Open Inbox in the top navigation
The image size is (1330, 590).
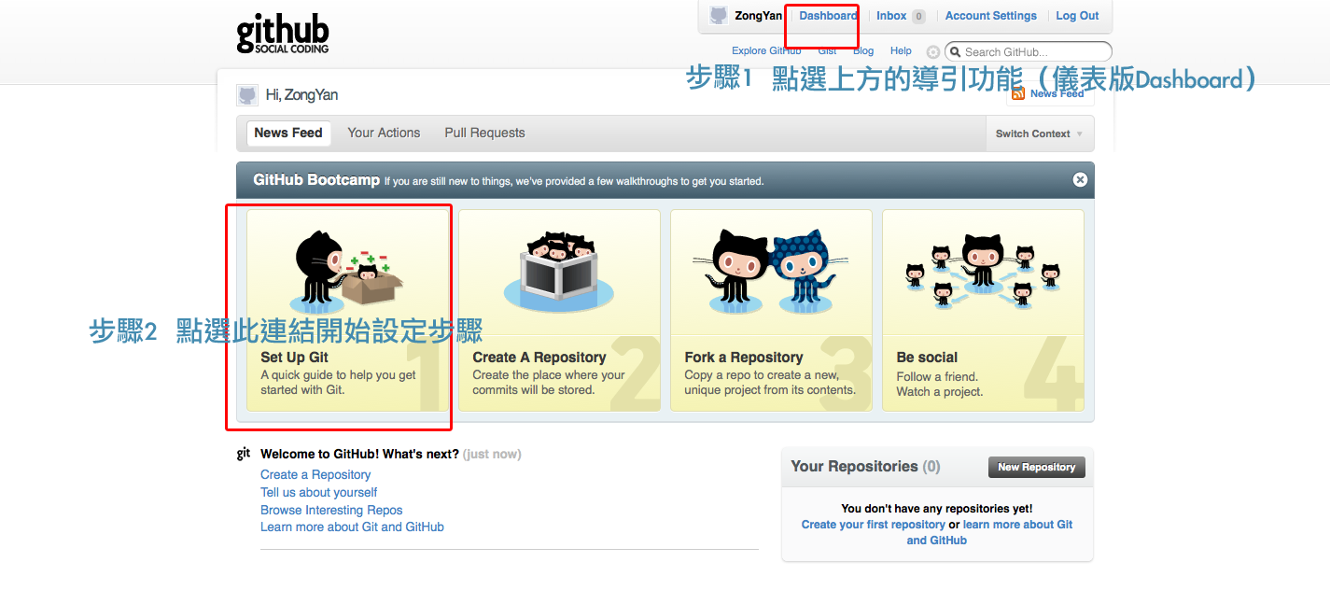point(891,16)
